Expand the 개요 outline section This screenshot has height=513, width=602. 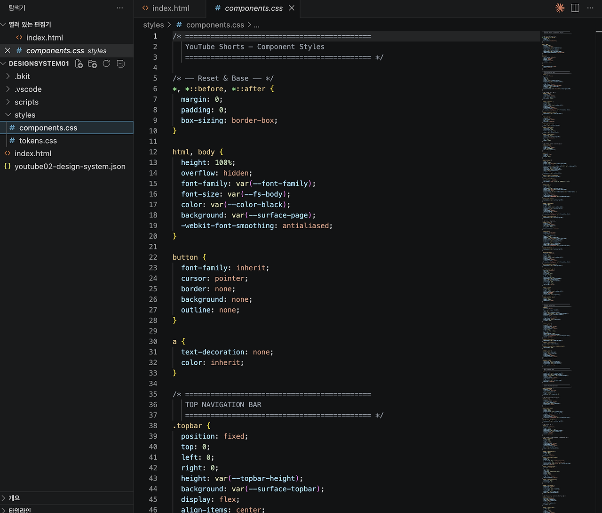pos(14,498)
